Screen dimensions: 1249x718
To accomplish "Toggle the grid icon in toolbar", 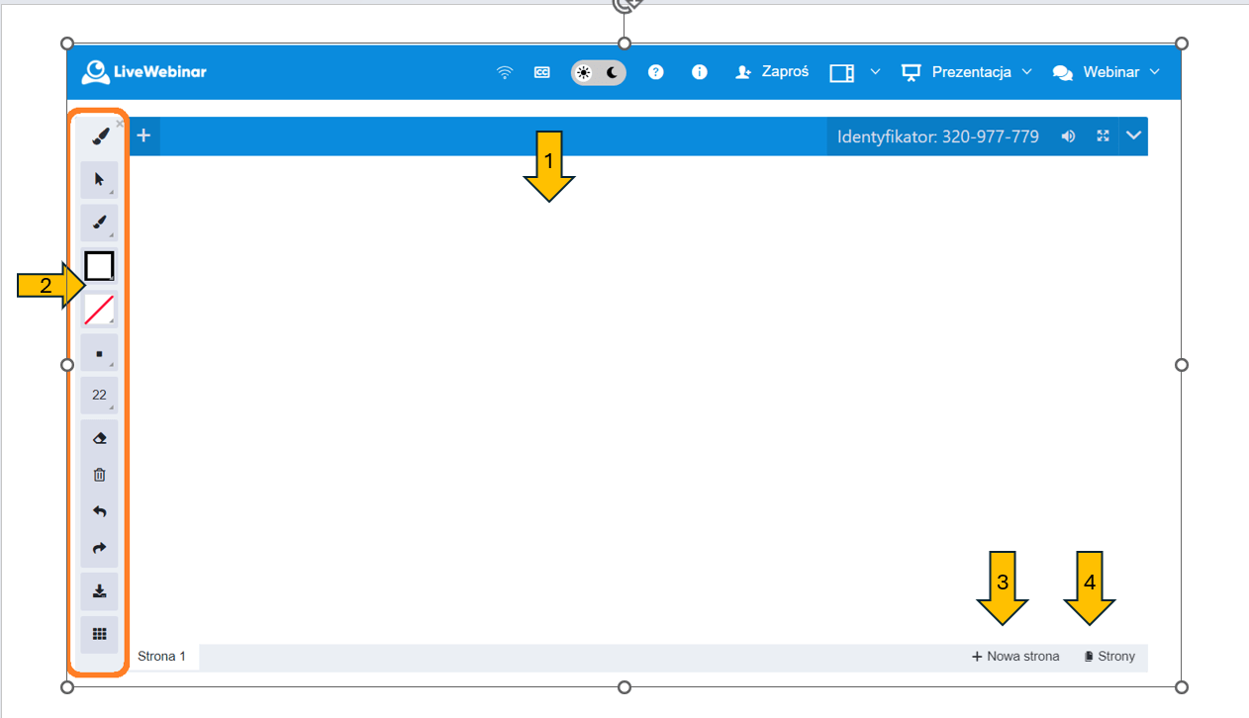I will (x=99, y=634).
